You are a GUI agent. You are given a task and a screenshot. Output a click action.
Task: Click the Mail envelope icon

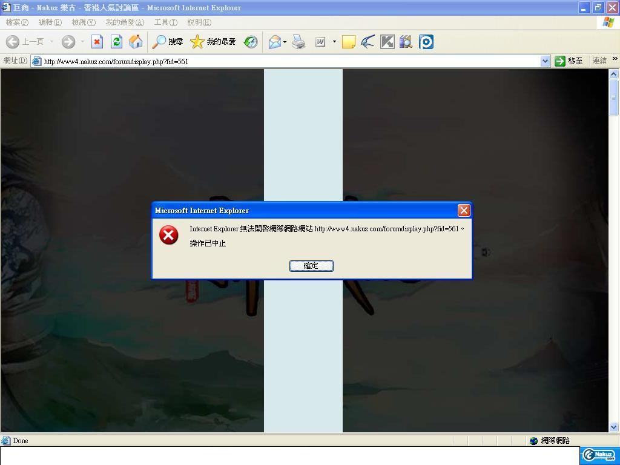[274, 42]
